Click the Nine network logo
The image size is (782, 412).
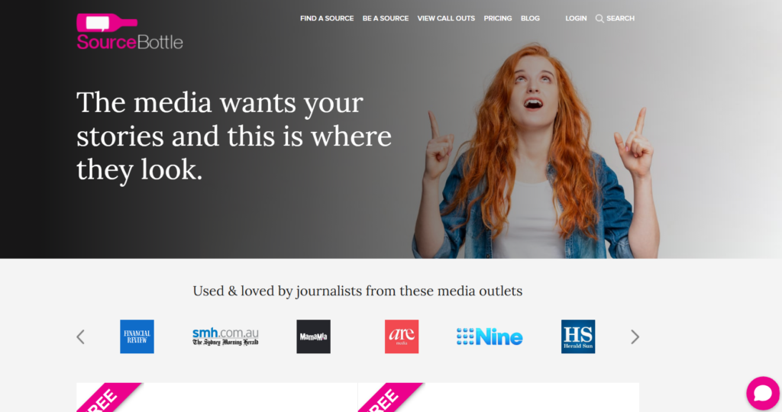tap(489, 336)
